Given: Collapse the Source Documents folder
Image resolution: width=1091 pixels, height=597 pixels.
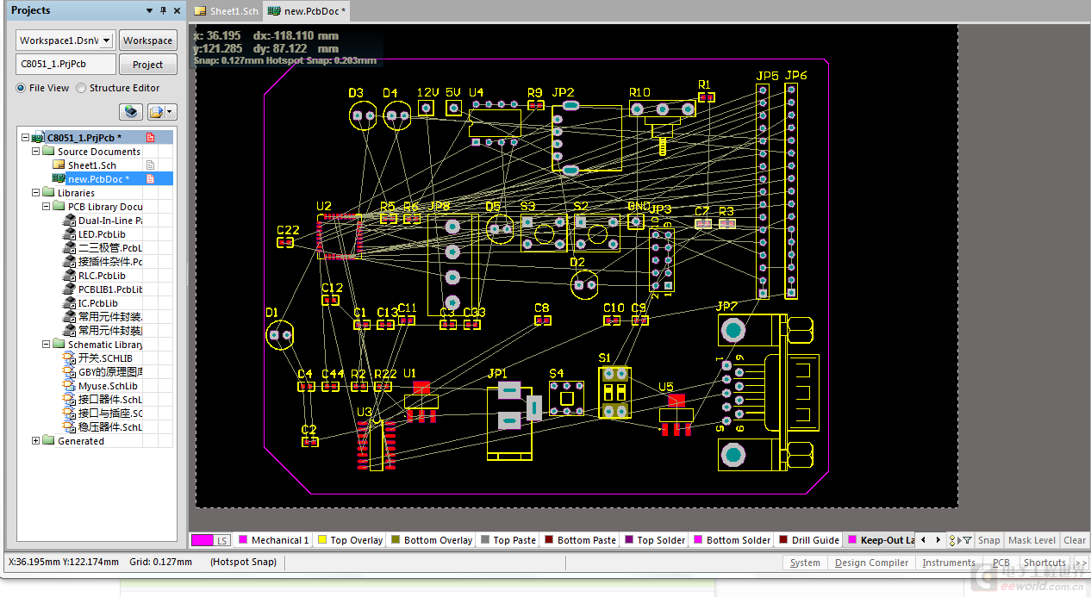Looking at the screenshot, I should [x=35, y=152].
